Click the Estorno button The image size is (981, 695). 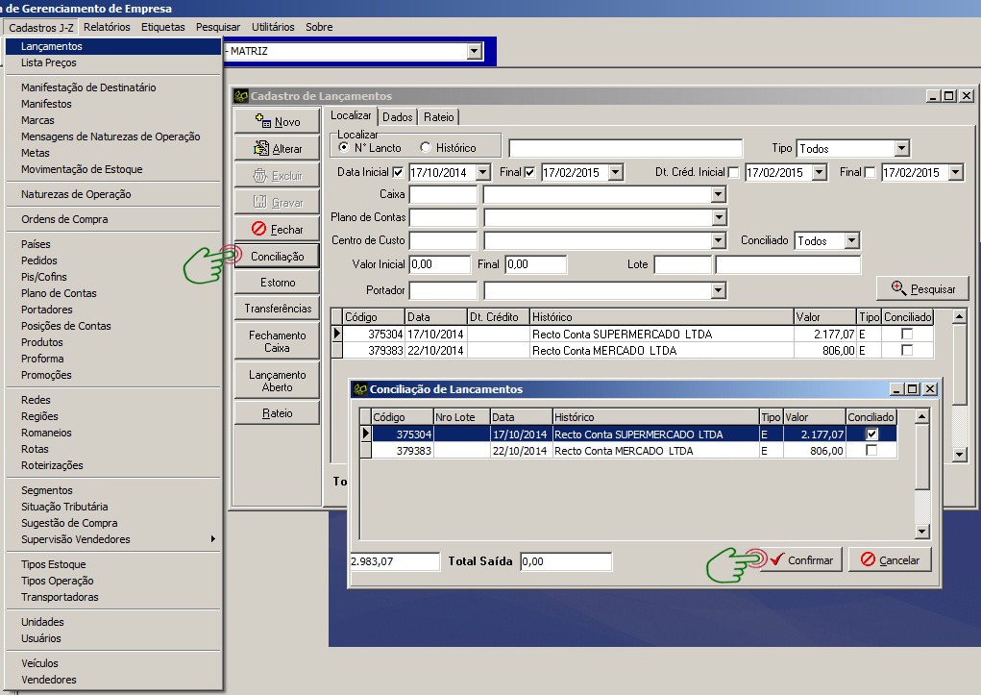(277, 283)
